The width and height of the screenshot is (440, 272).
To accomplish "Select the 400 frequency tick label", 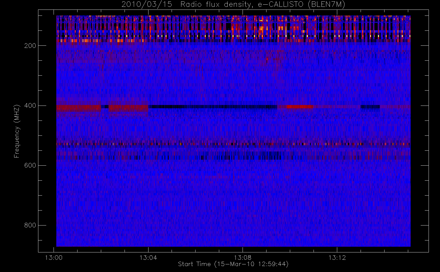I will coord(30,106).
